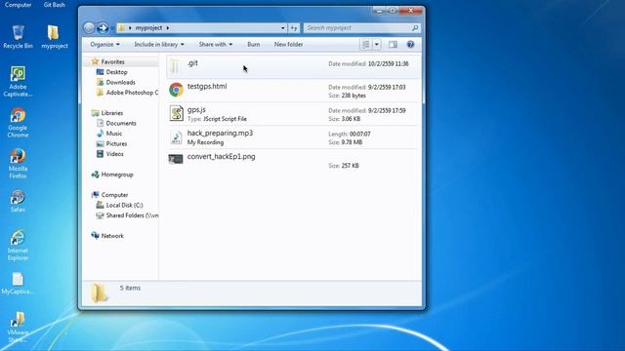Launch Internet Explorer desktop shortcut

pyautogui.click(x=18, y=245)
